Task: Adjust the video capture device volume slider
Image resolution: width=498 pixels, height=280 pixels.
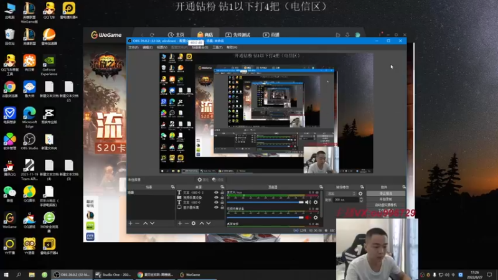Action: (265, 217)
